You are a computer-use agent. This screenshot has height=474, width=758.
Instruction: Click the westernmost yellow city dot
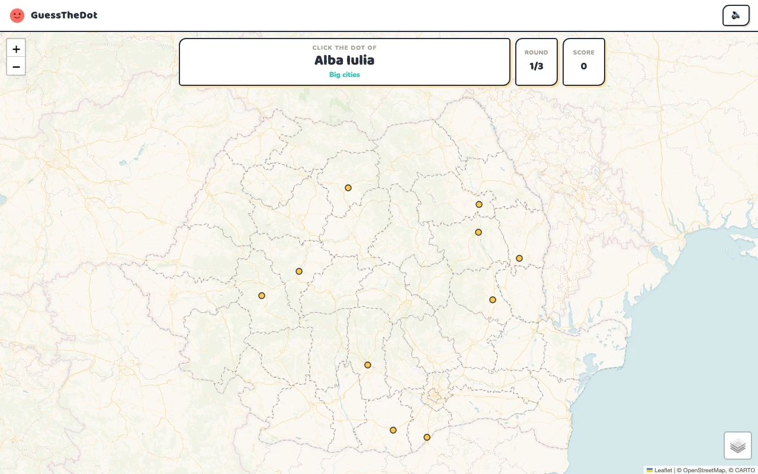pyautogui.click(x=262, y=296)
